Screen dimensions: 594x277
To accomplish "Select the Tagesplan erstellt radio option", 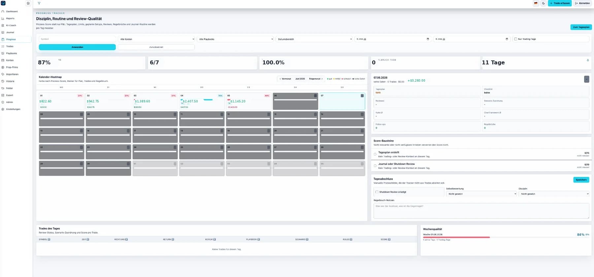I will click(x=375, y=154).
